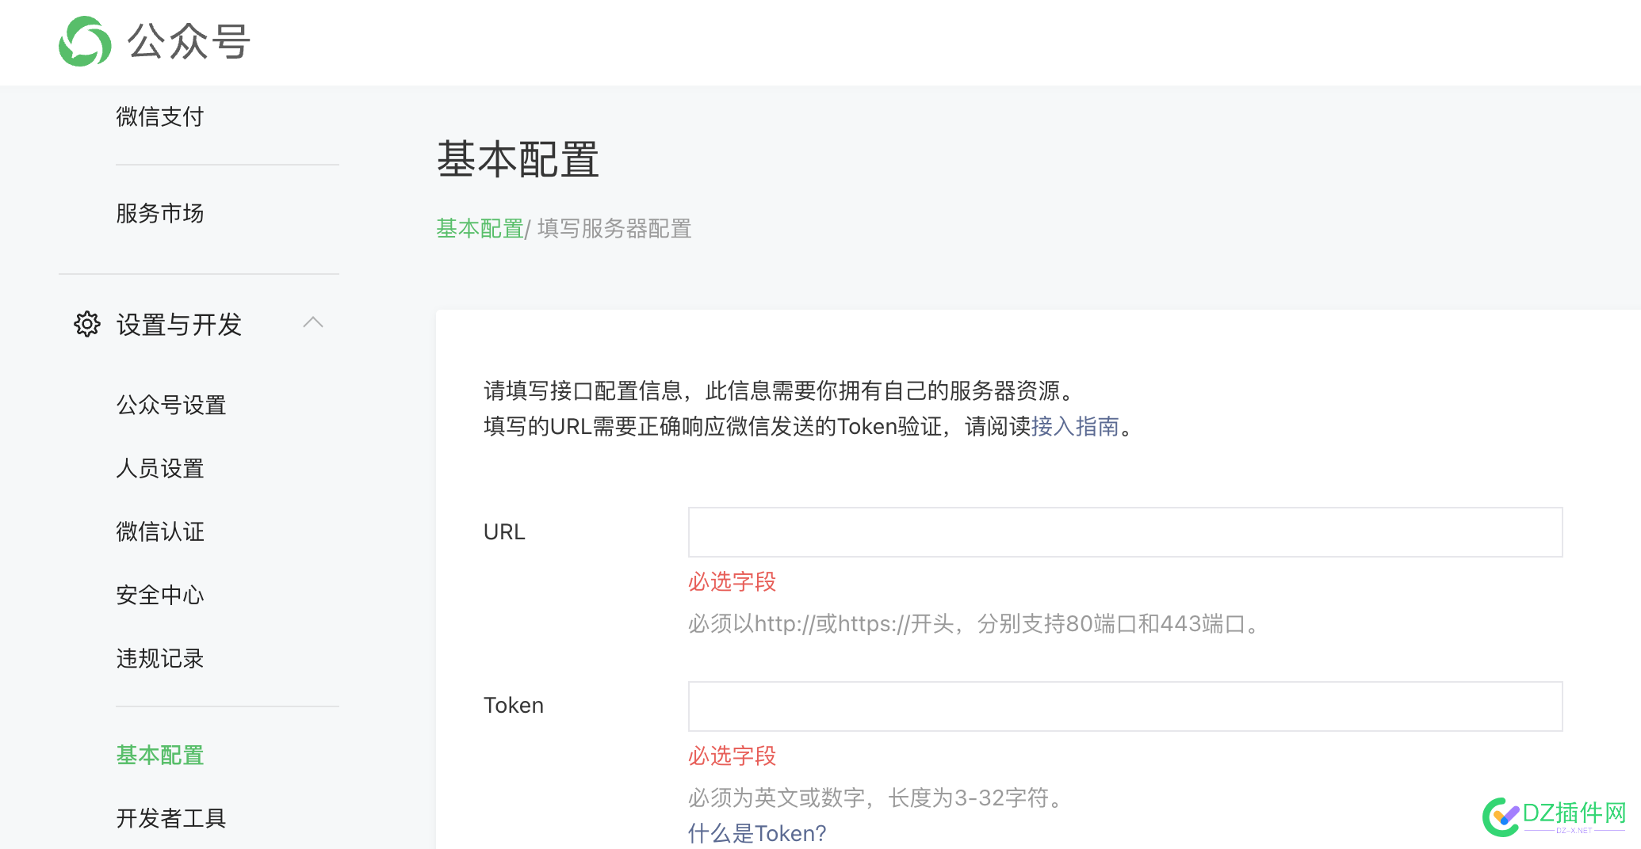The height and width of the screenshot is (849, 1641).
Task: Click the 基本配置 page heading
Action: tap(518, 159)
